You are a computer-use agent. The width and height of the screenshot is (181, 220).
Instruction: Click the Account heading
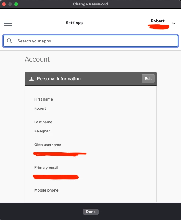click(x=37, y=59)
